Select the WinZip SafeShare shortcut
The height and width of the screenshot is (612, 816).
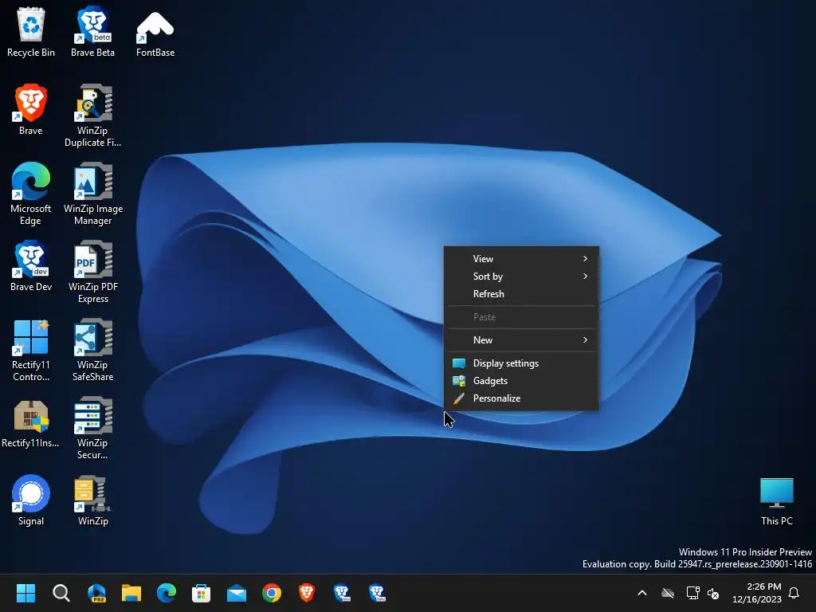click(92, 350)
